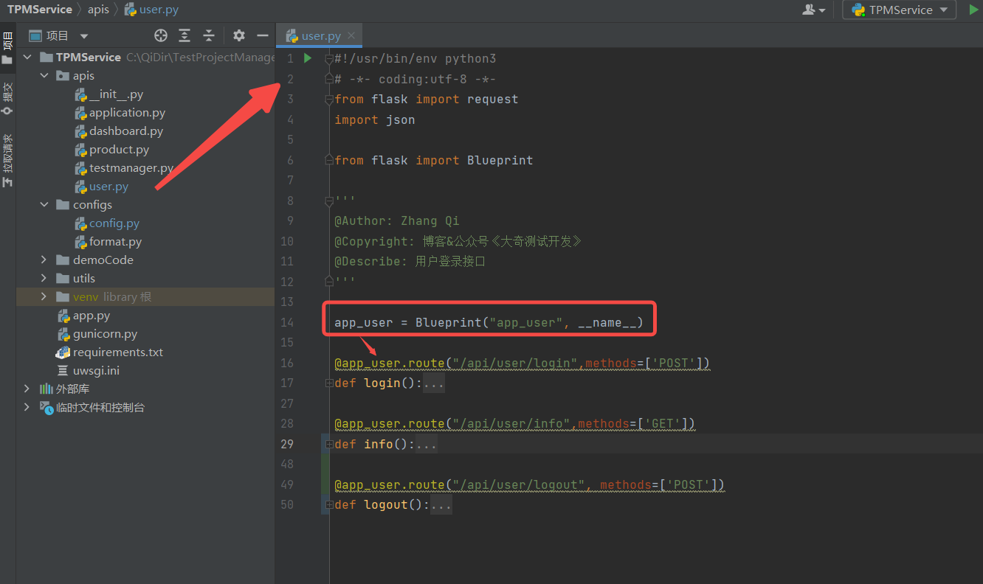Image resolution: width=983 pixels, height=584 pixels.
Task: Click 'import json' on line 4
Action: coord(374,119)
